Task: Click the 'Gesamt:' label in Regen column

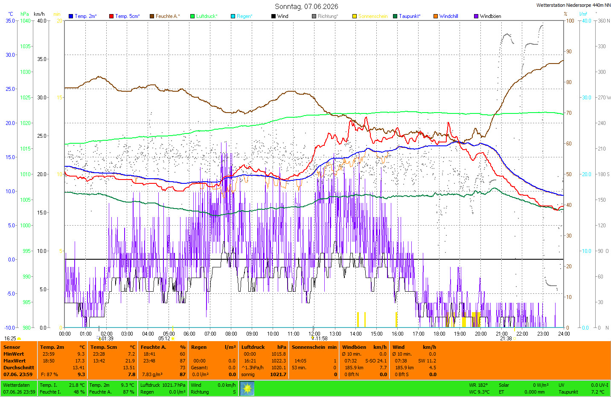Action: tap(199, 368)
